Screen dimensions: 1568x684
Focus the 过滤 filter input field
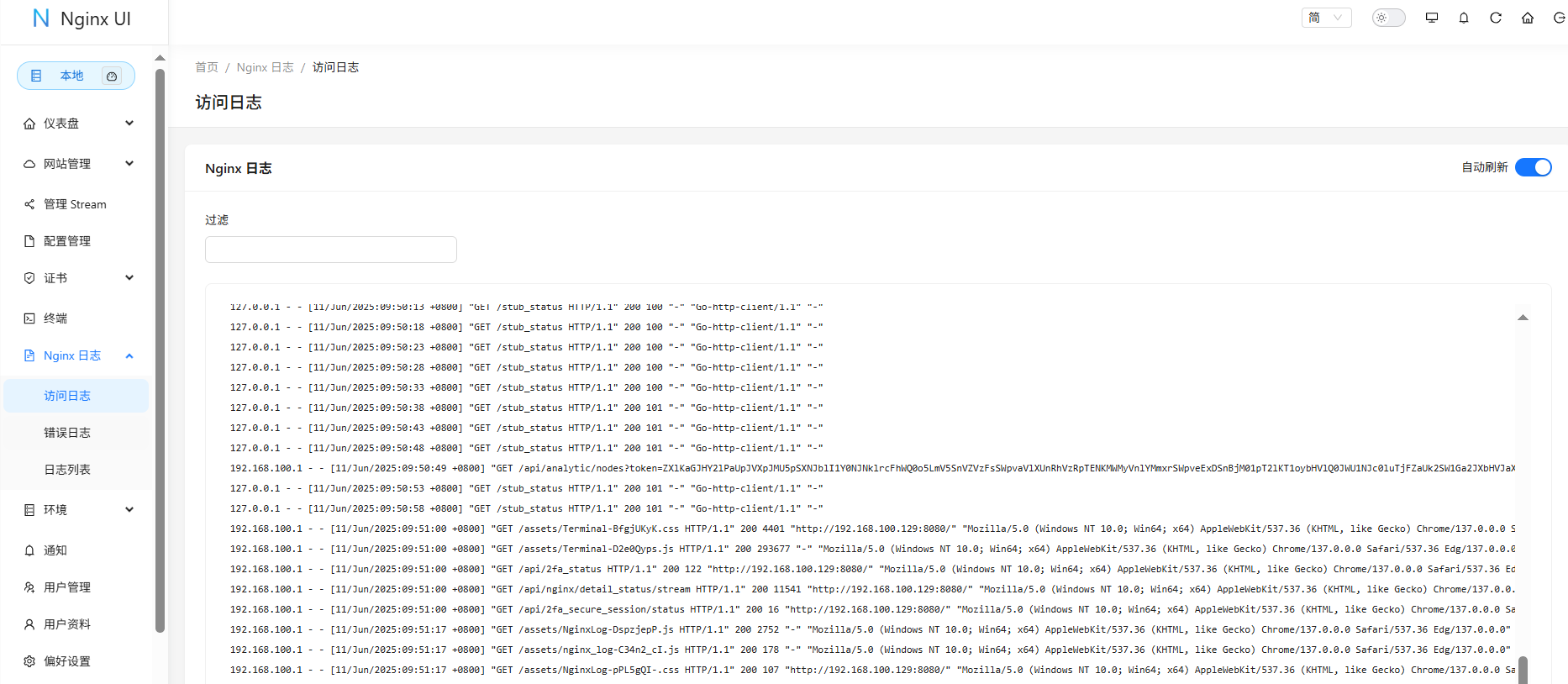[331, 250]
